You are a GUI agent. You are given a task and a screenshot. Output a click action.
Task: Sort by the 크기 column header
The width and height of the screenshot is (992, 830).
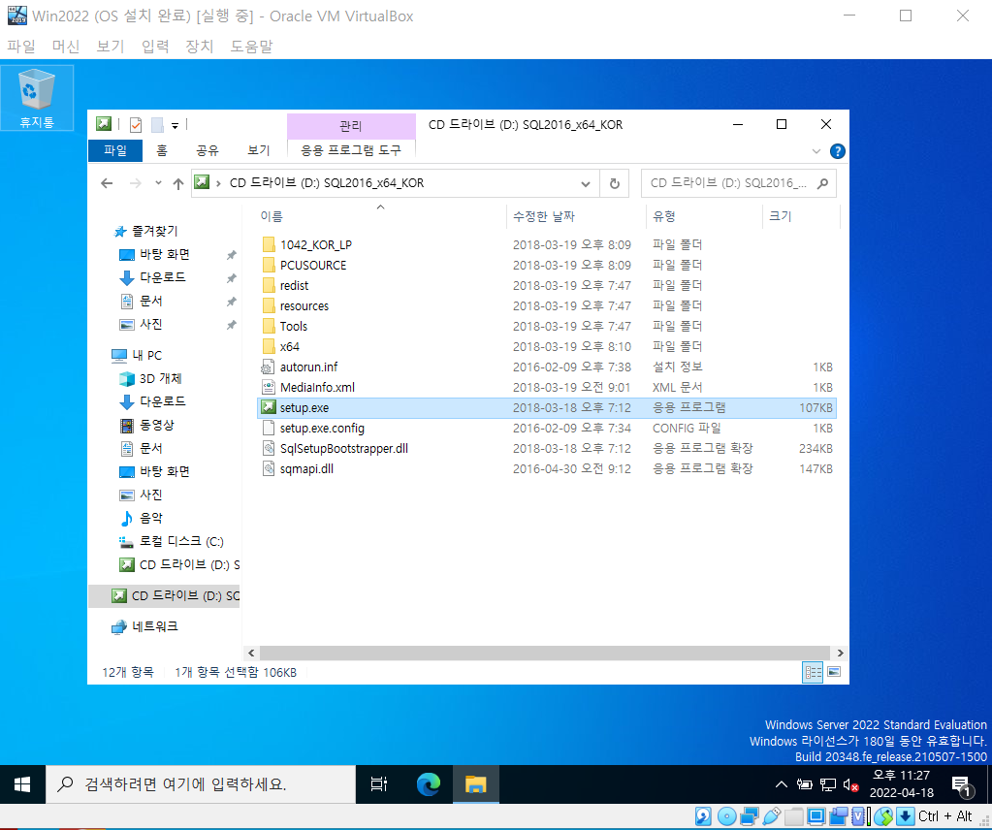(x=800, y=216)
